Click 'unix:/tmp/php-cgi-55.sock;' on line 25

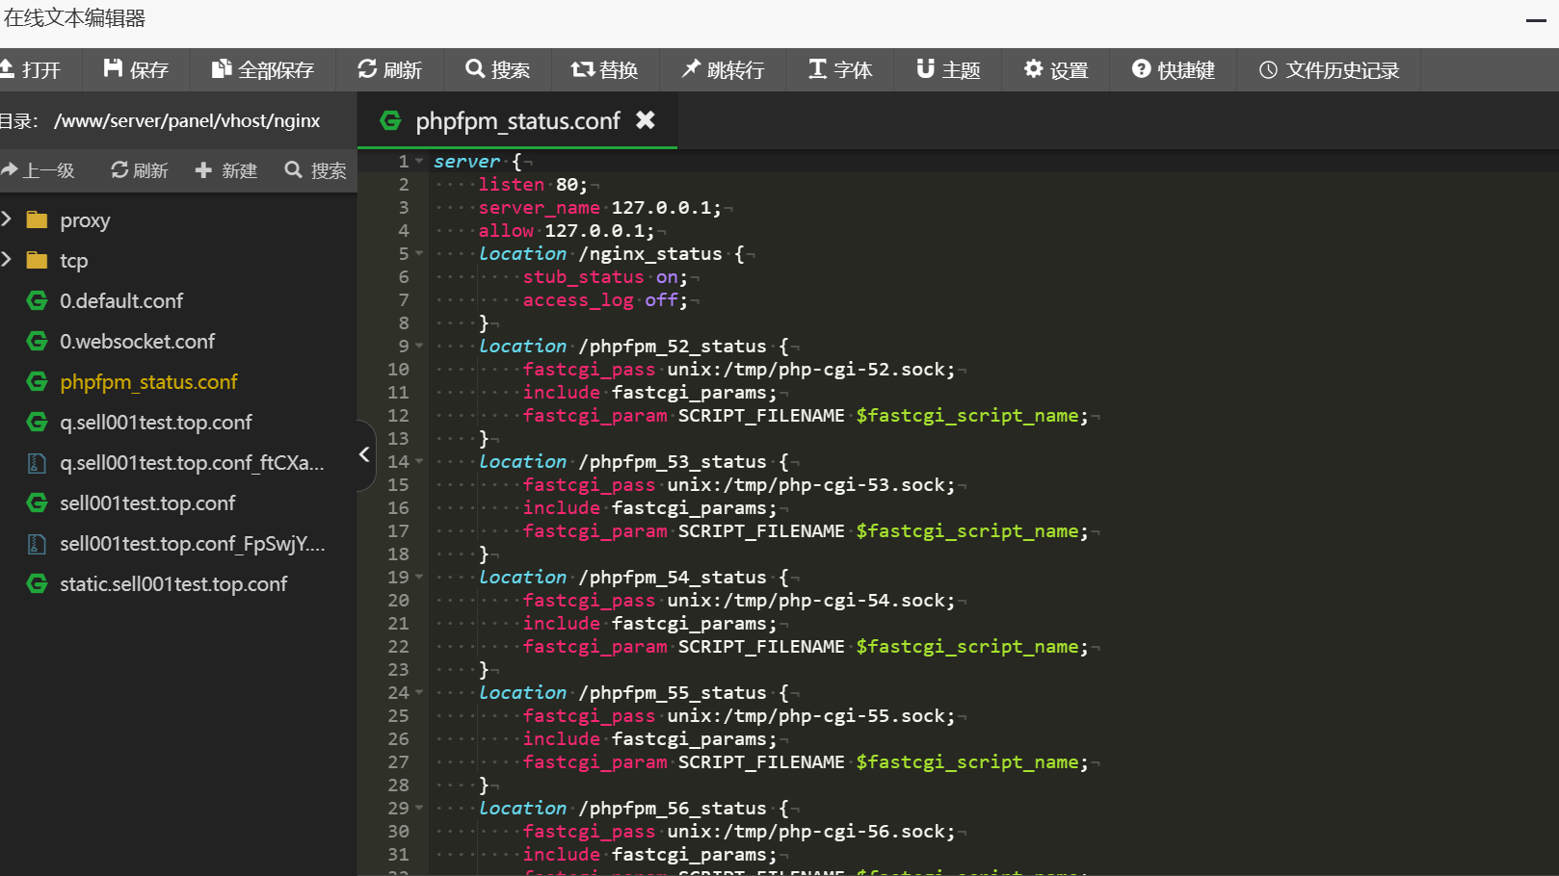(x=811, y=716)
